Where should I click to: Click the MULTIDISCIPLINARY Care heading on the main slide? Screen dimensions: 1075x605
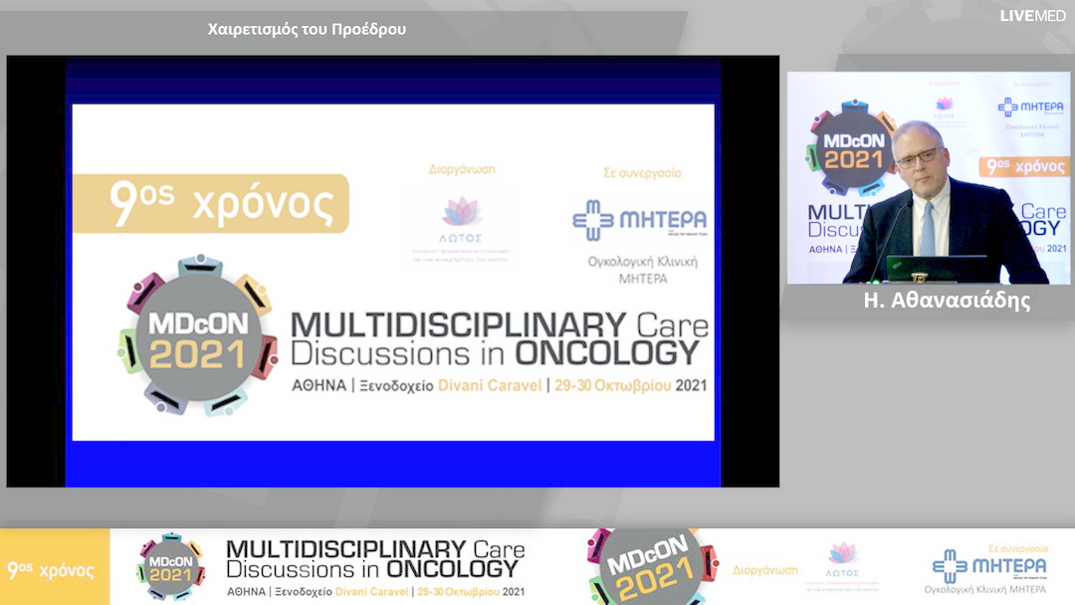[x=499, y=325]
